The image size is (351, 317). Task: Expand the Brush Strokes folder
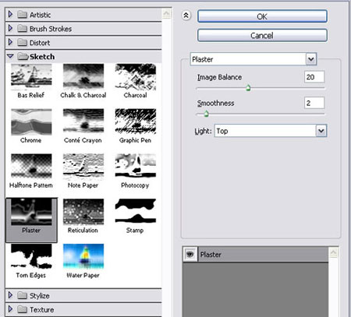(10, 28)
